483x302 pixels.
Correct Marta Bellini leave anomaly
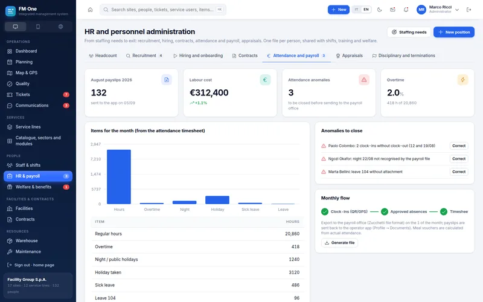(459, 172)
